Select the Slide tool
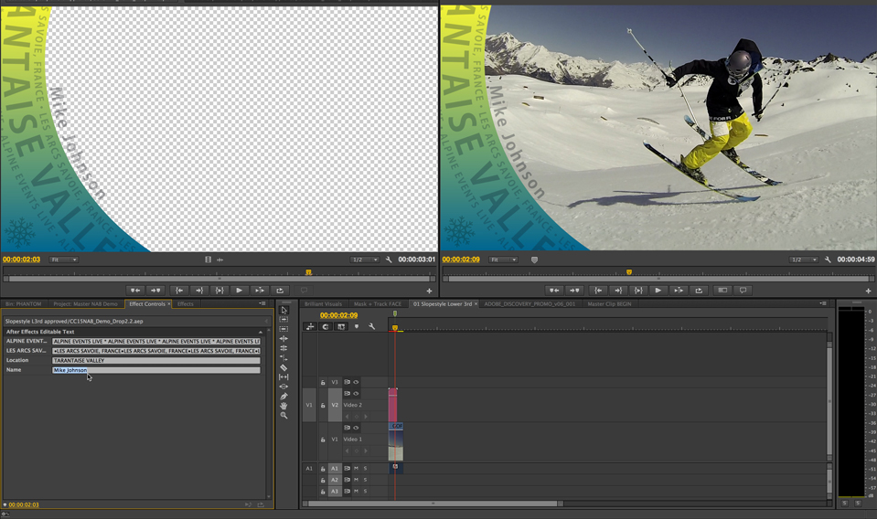The image size is (877, 519). pyautogui.click(x=283, y=387)
